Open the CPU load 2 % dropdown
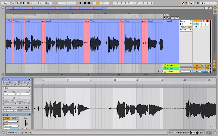Screen dimensions: 218x136 pos(205,3)
